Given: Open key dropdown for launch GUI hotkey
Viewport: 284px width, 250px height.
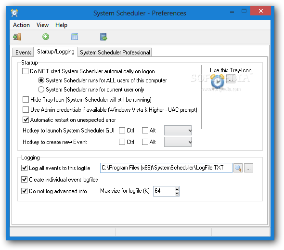Looking at the screenshot, I should tap(178, 131).
